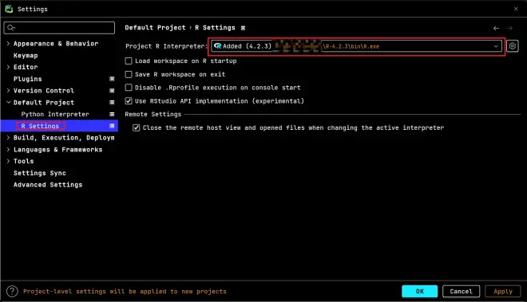527x302 pixels.
Task: Uncheck Close the remote host view option
Action: pos(136,127)
